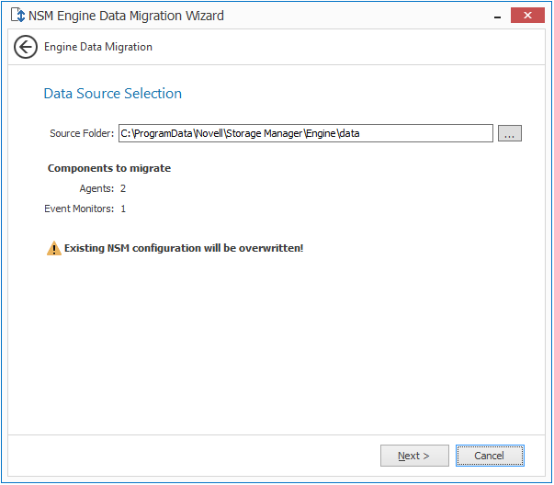Select the Event Monitors count value 1
This screenshot has width=554, height=485.
(123, 209)
